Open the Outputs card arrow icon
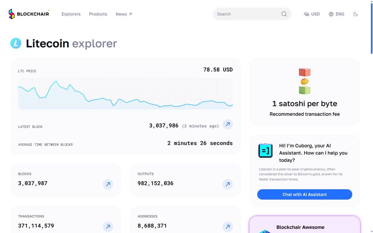The height and width of the screenshot is (233, 373). coord(228,184)
